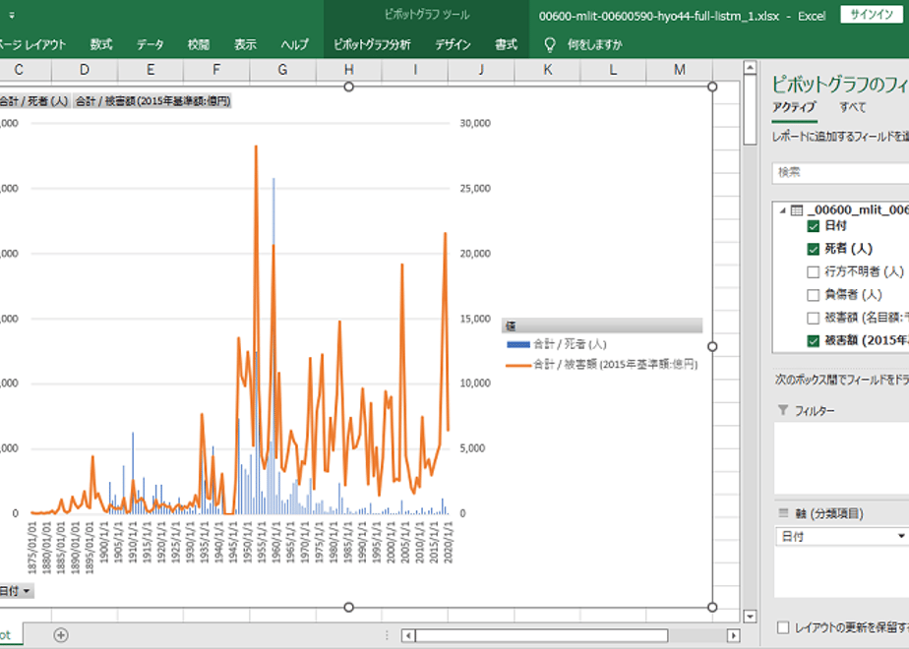Viewport: 909px width, 649px height.
Task: Open the 日付 dropdown in the axis box
Action: (901, 537)
